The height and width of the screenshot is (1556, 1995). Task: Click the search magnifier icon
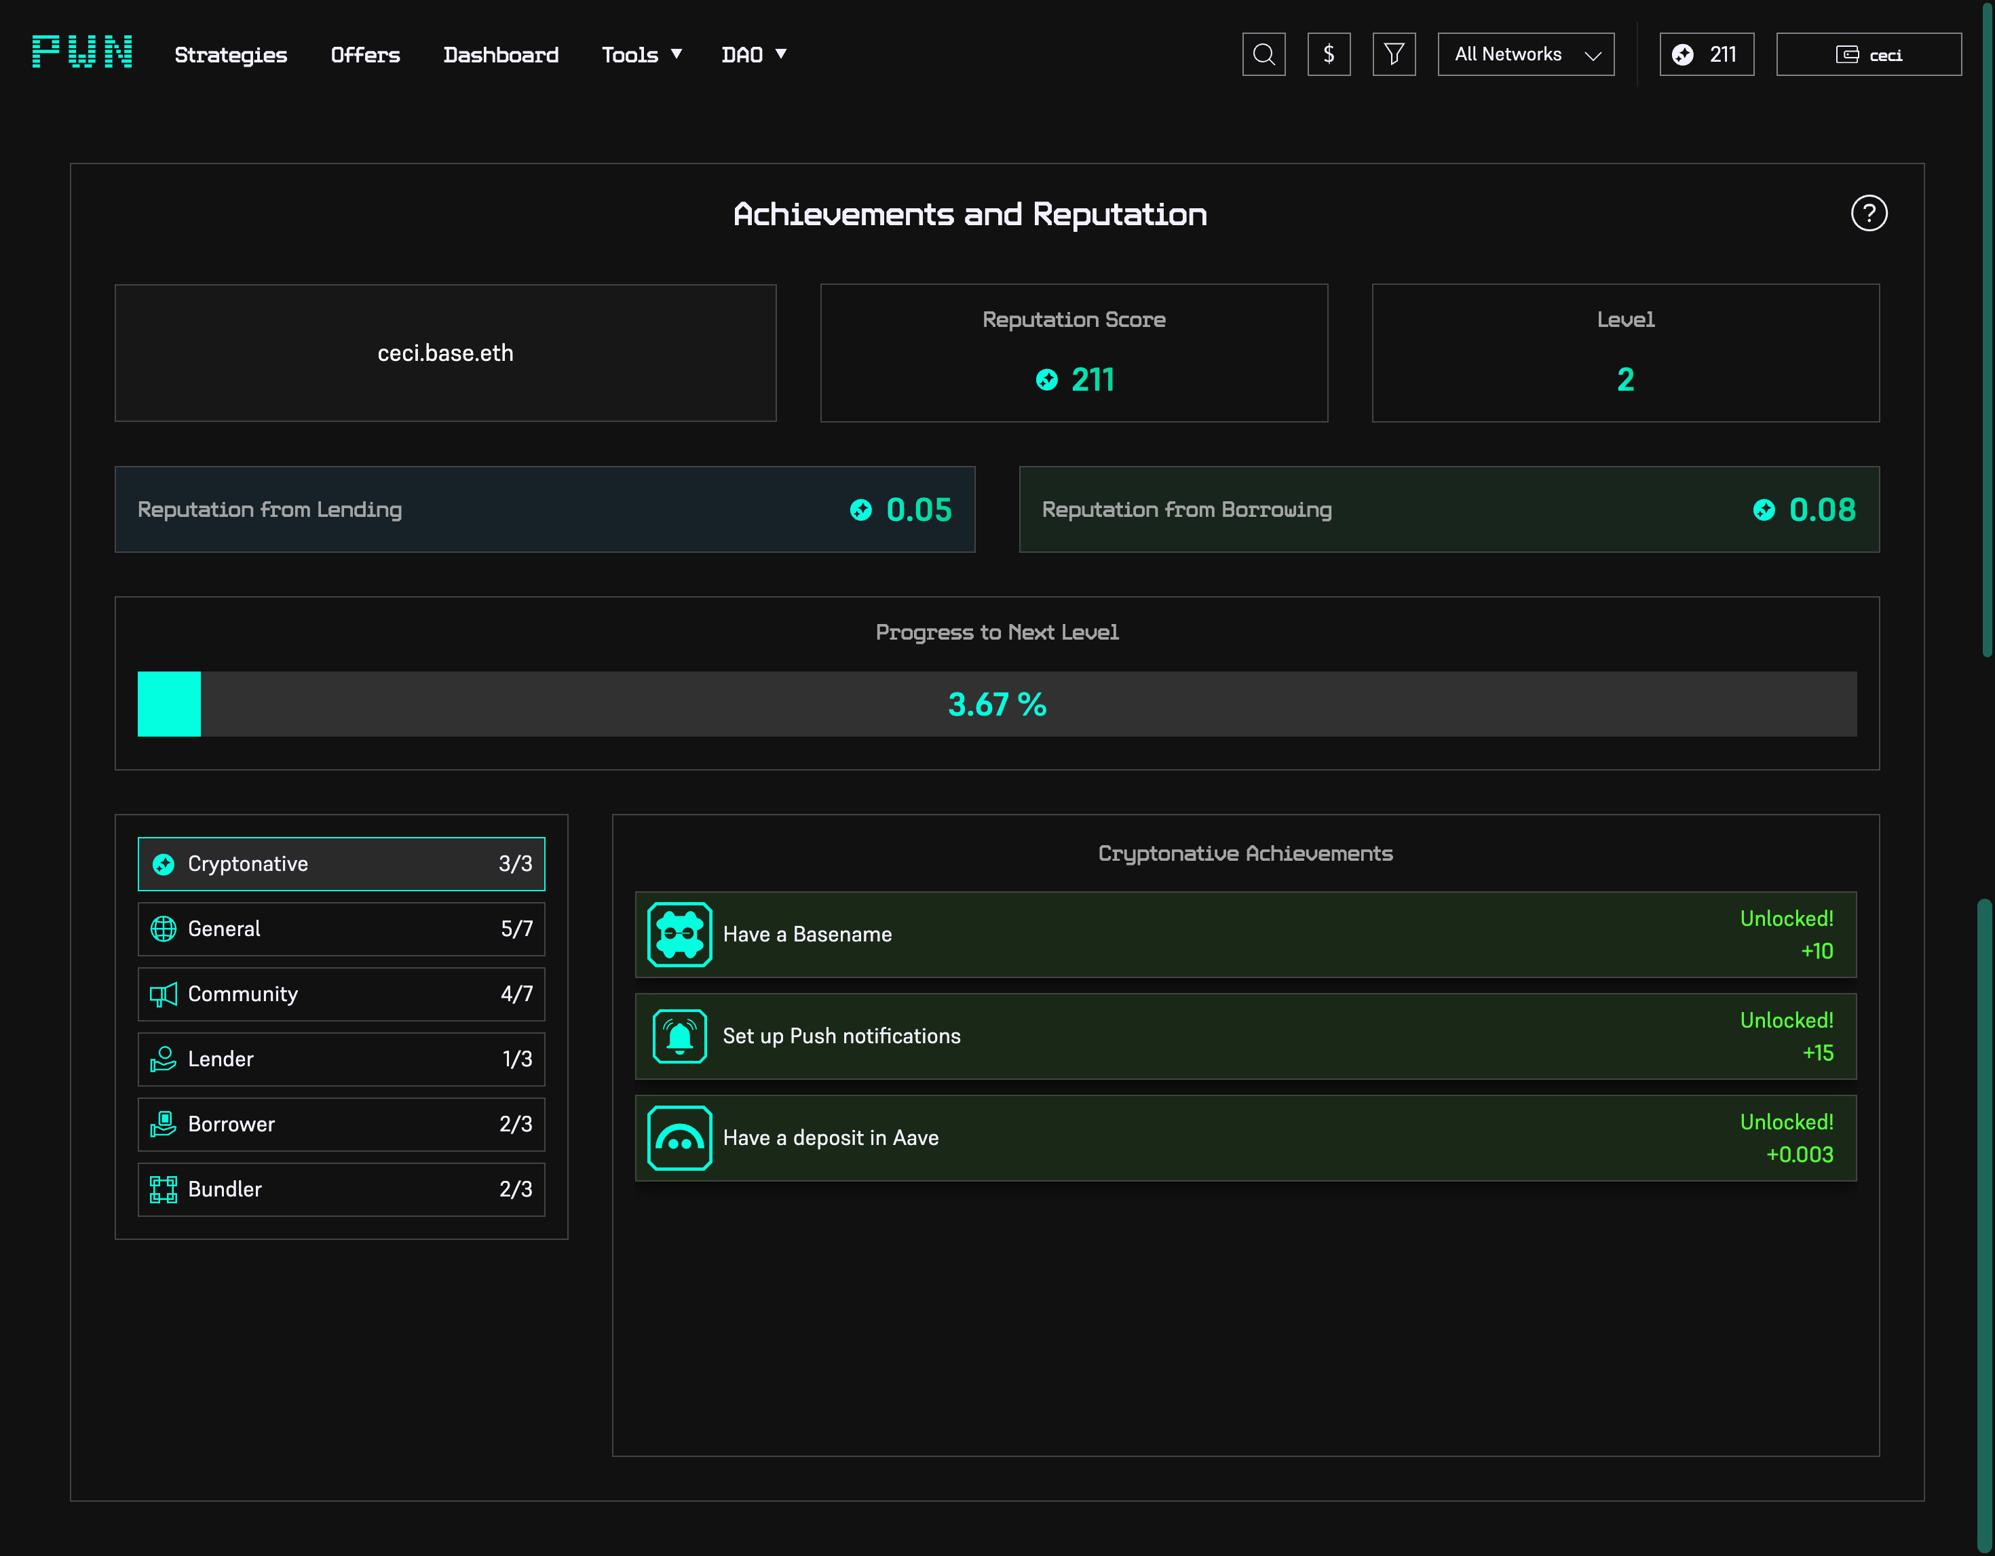1263,55
